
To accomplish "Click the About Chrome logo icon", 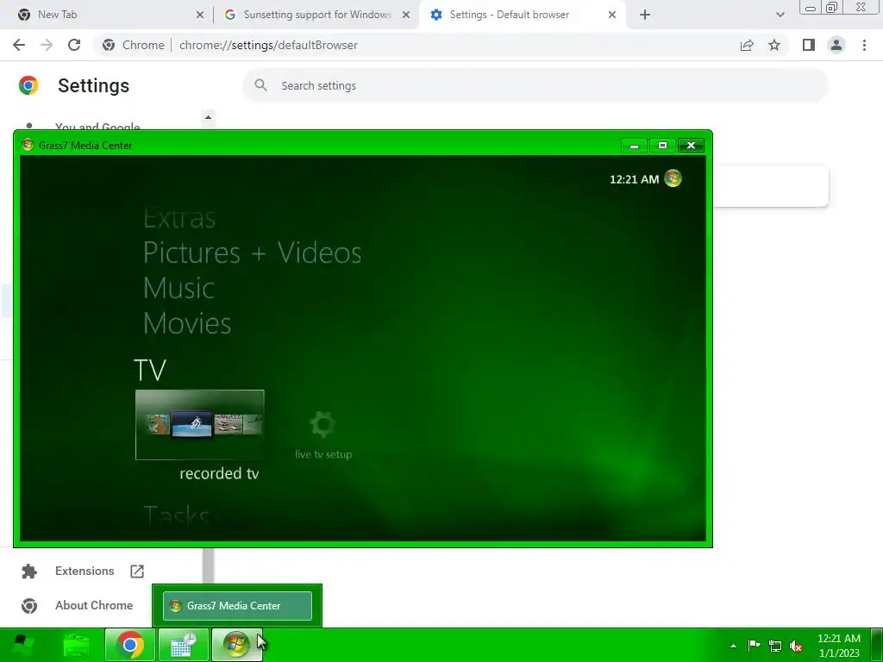I will click(x=29, y=606).
